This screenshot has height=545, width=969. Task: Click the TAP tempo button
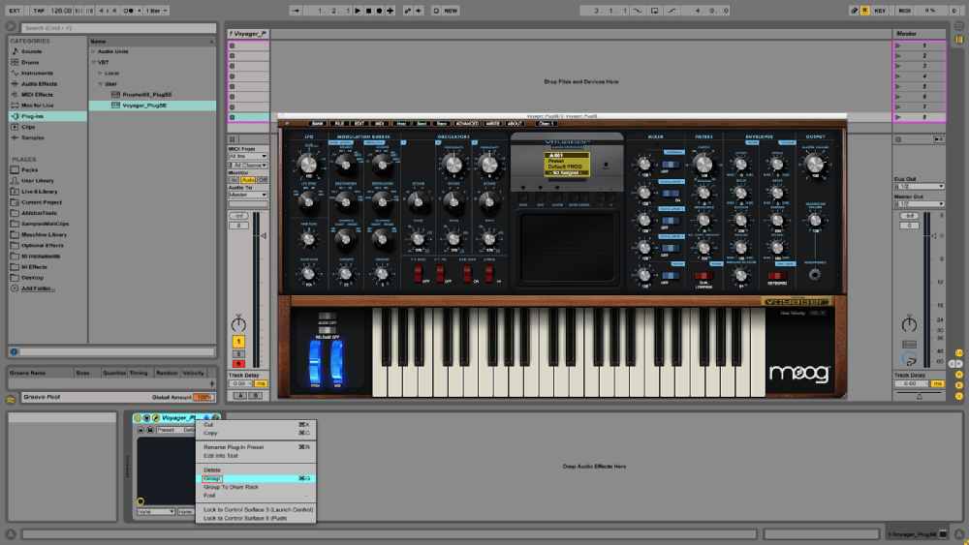(38, 10)
